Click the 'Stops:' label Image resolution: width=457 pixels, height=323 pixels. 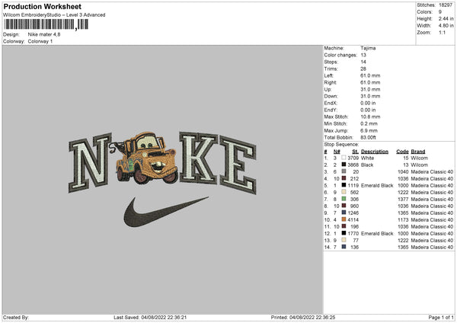tap(331, 62)
